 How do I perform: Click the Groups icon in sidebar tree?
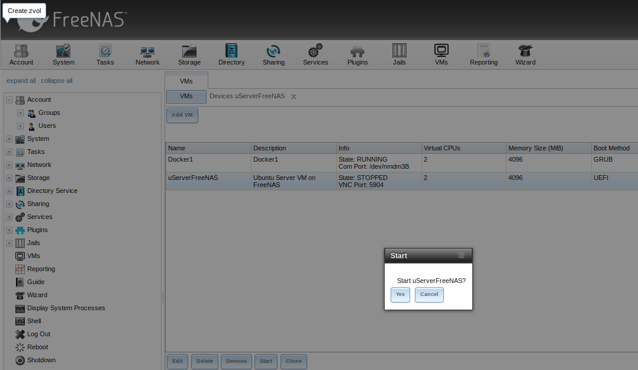tap(31, 113)
